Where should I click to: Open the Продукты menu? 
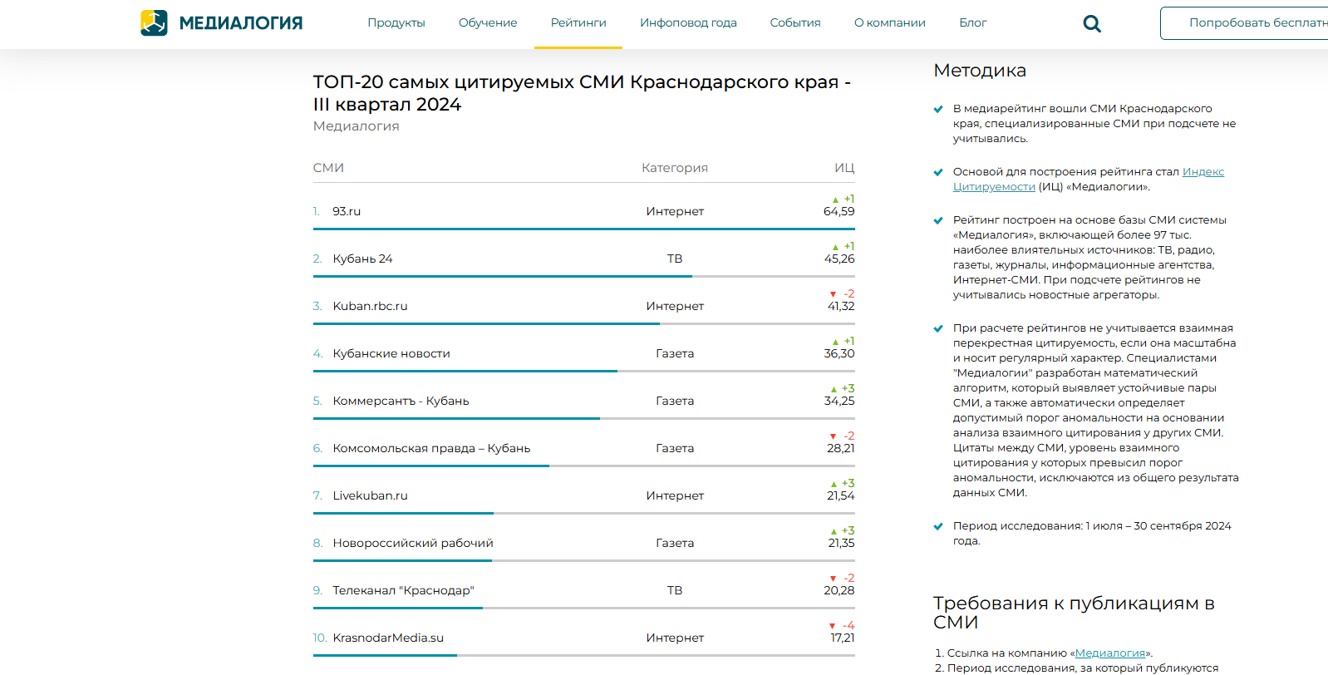[x=396, y=23]
